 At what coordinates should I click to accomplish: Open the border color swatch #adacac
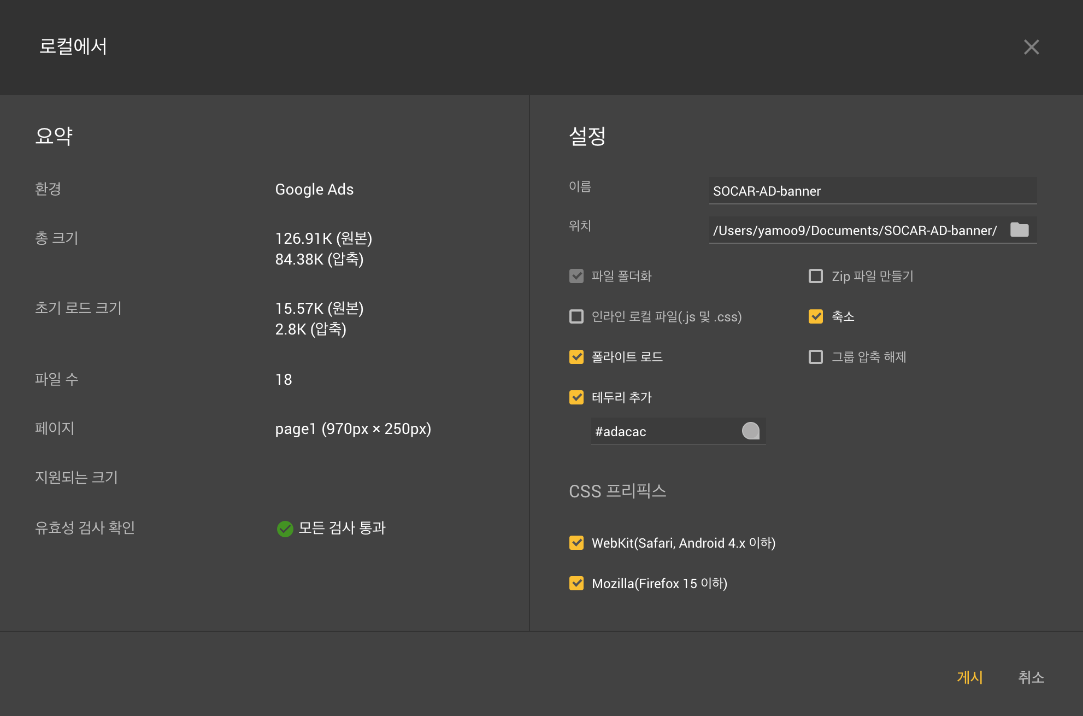[x=751, y=431]
